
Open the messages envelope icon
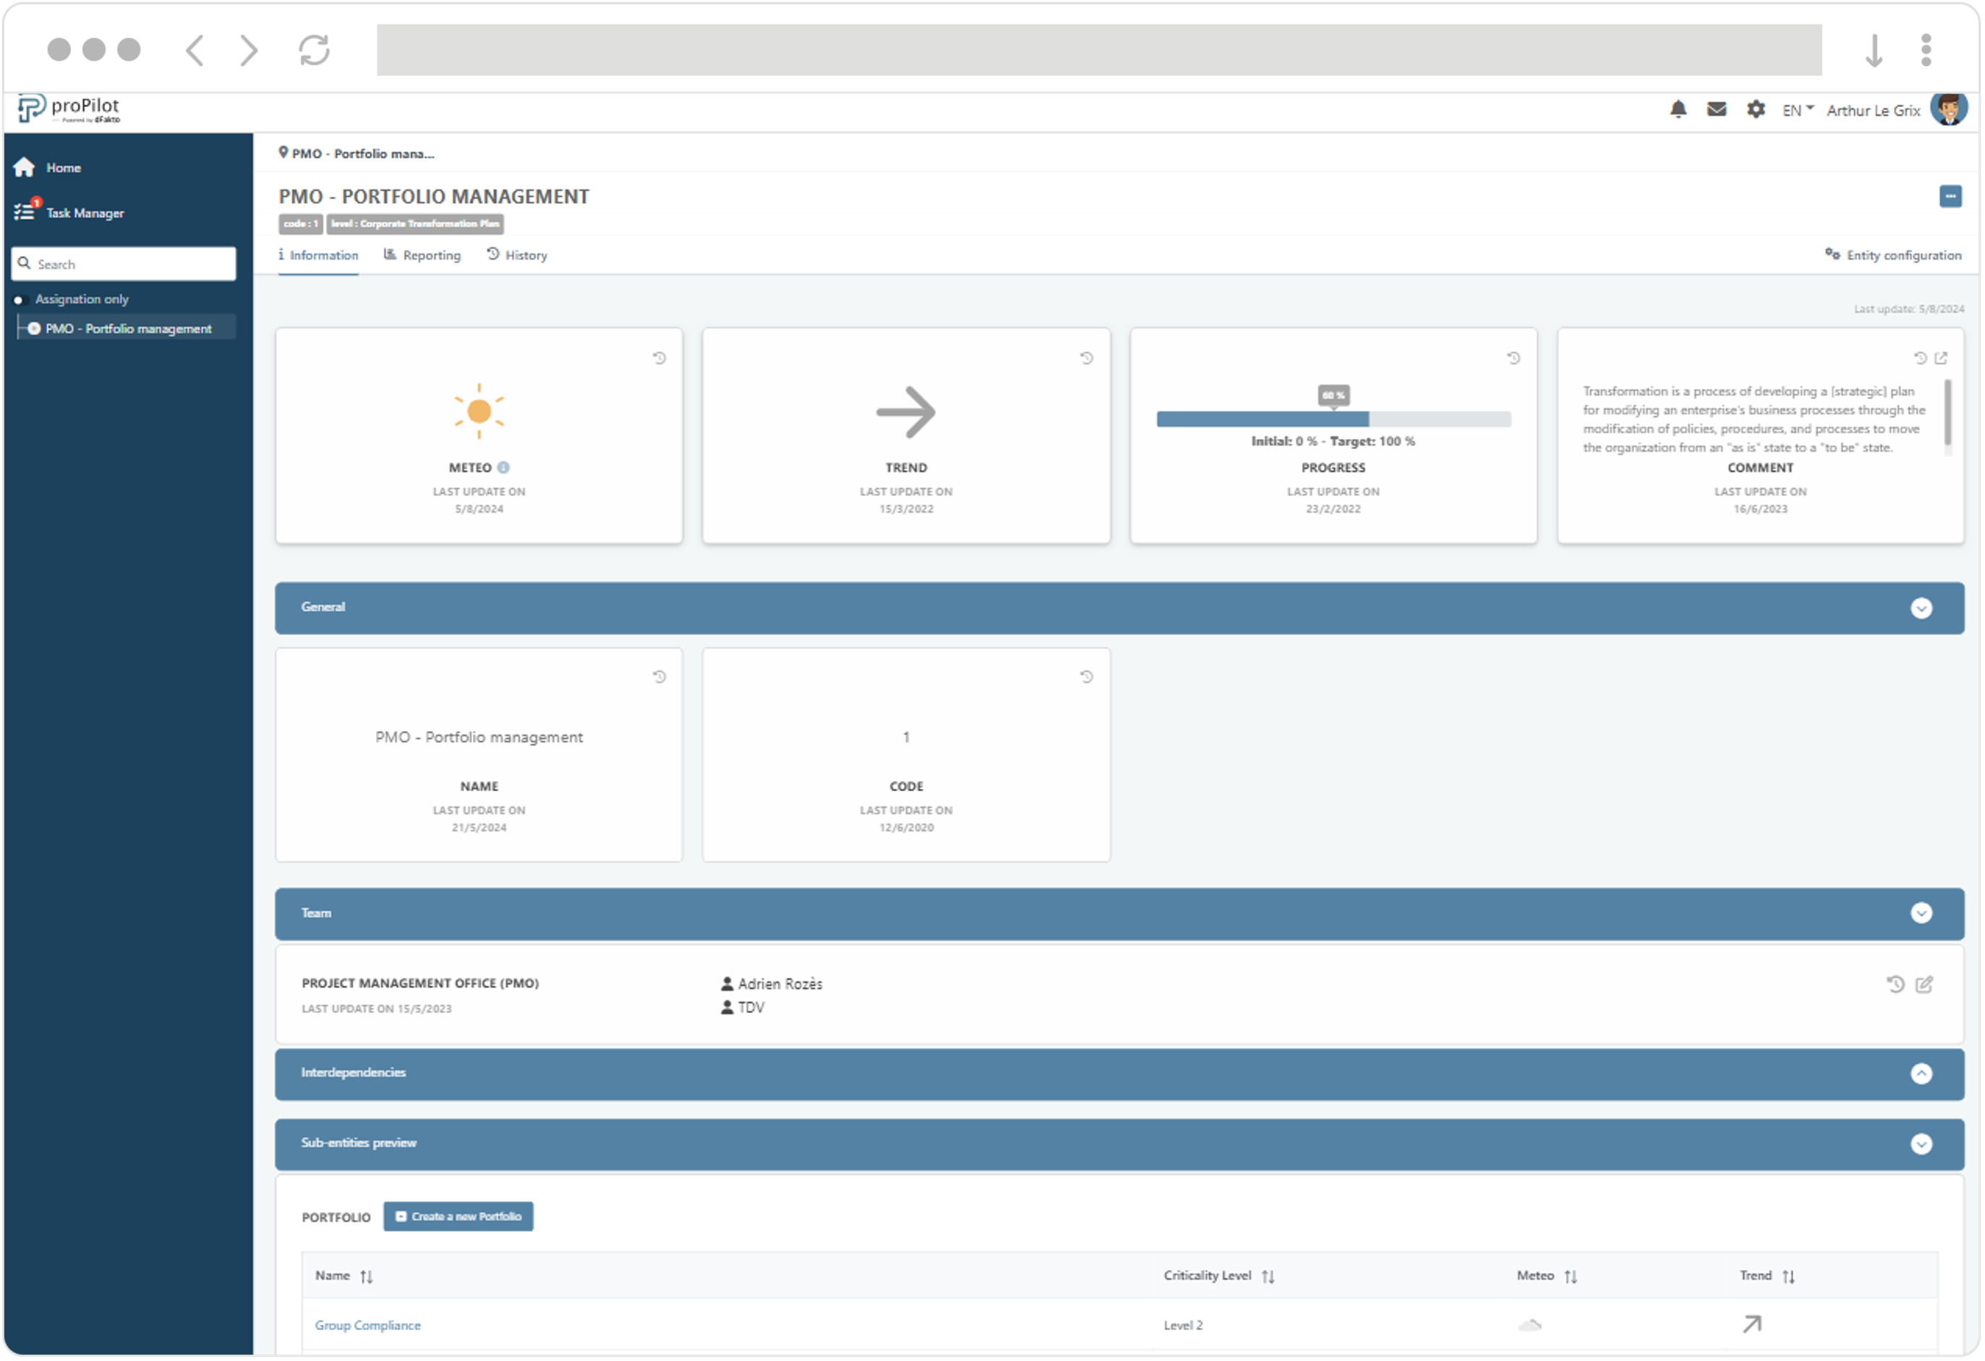tap(1717, 109)
